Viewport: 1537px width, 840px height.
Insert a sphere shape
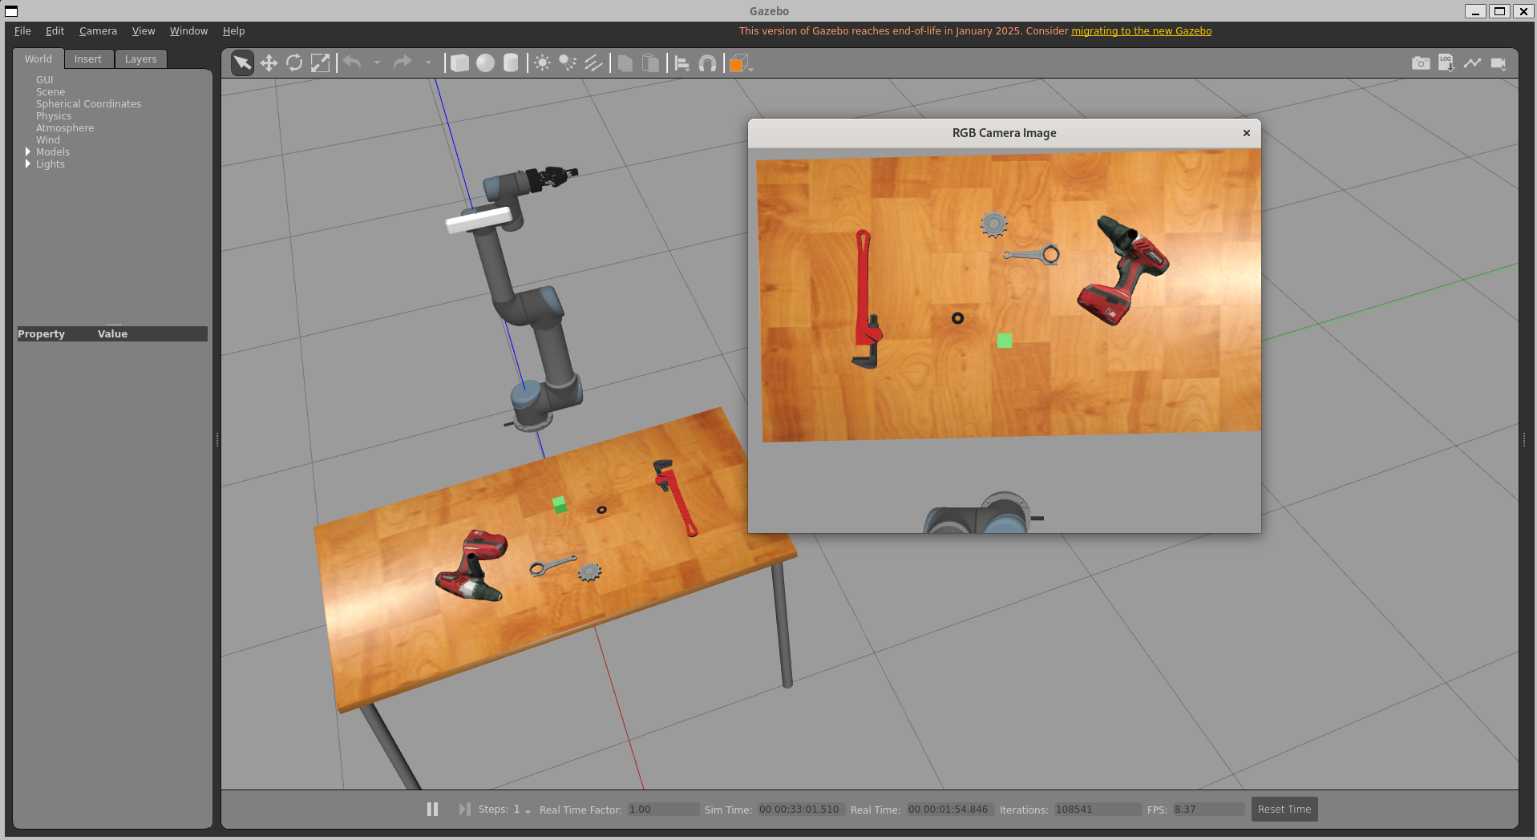[x=485, y=63]
